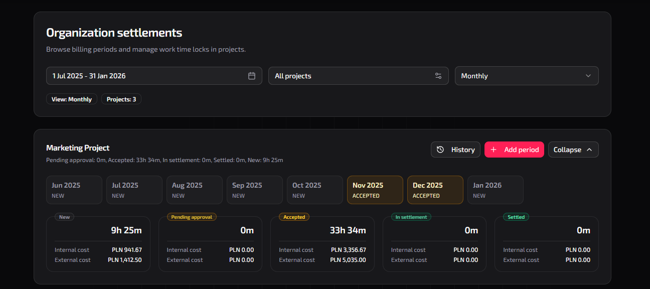The height and width of the screenshot is (289, 650).
Task: Select the Jan 2026 period tile
Action: pos(495,190)
